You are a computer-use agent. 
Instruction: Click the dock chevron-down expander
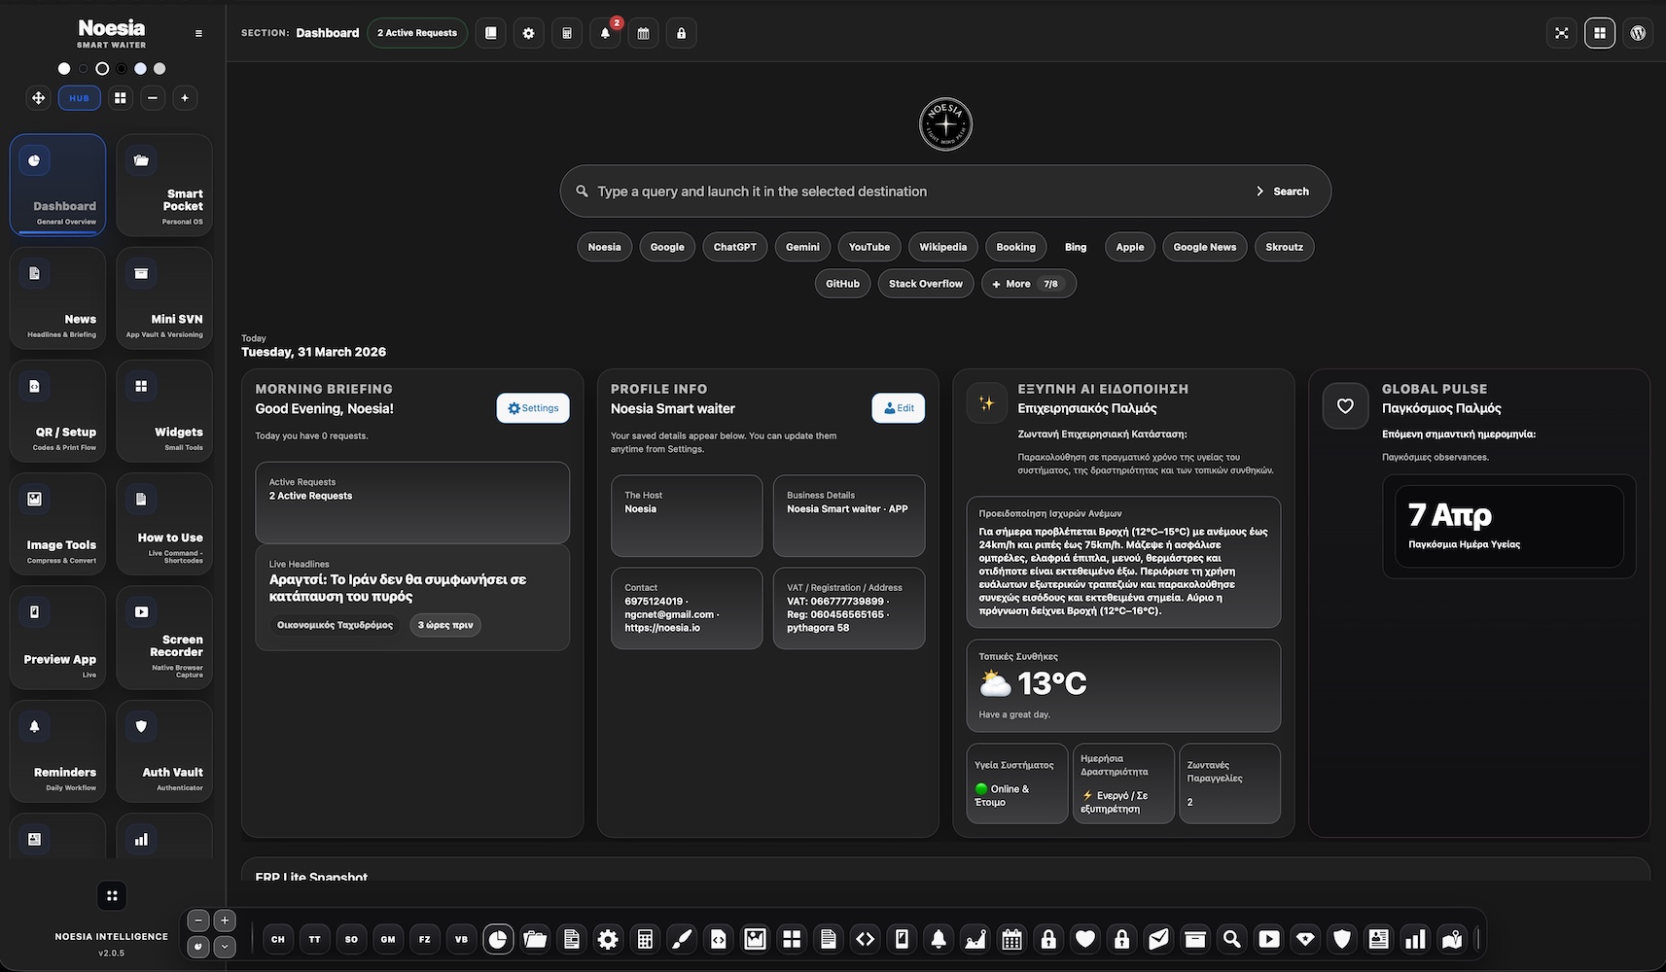225,946
